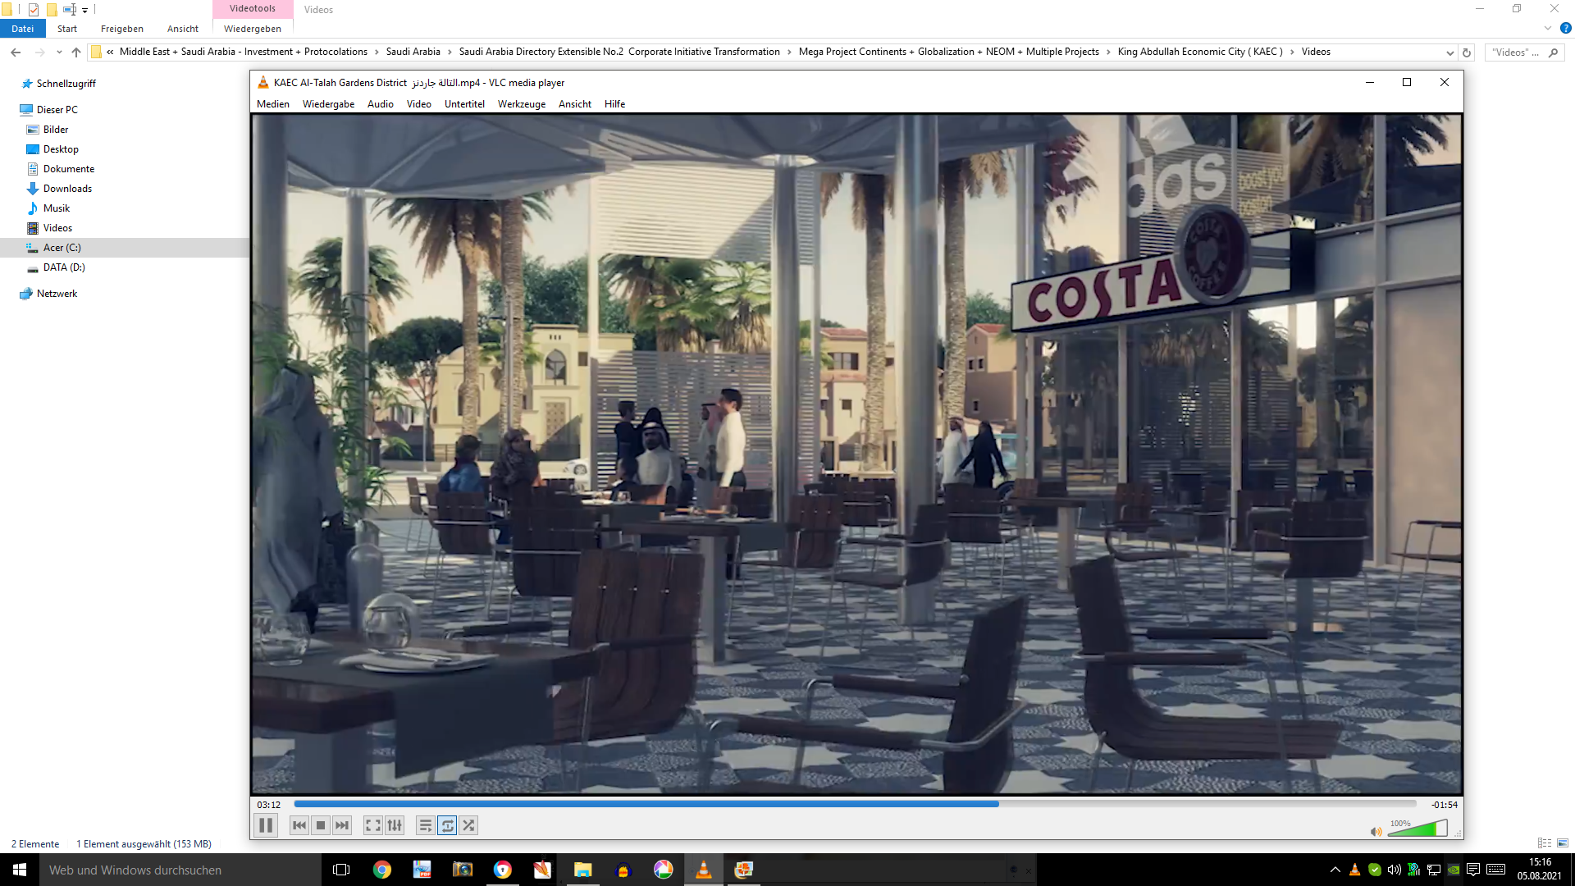The image size is (1575, 886).
Task: Open the VLC Wiedergabe menu
Action: (328, 104)
